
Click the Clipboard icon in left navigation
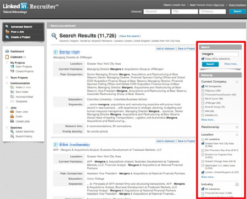click(x=7, y=57)
